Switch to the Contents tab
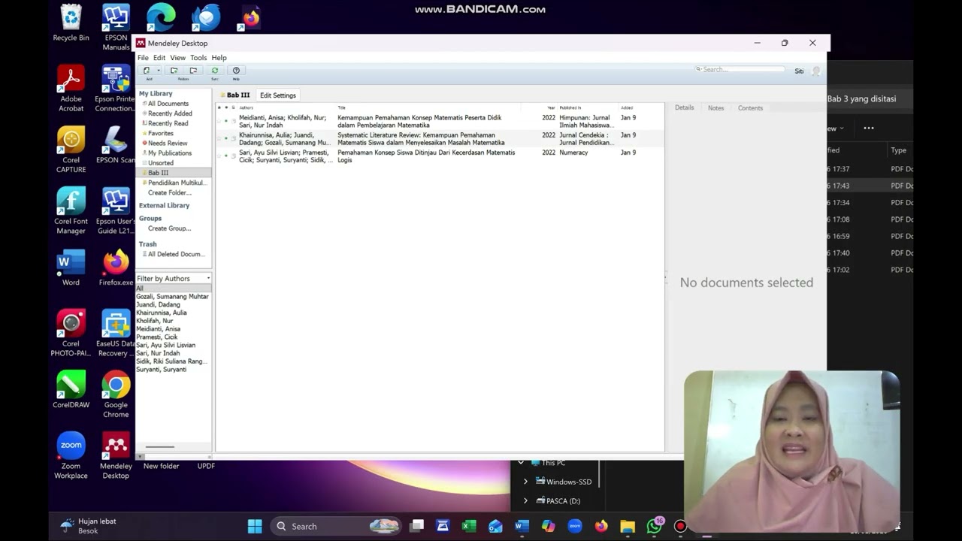Viewport: 962px width, 541px height. 750,107
